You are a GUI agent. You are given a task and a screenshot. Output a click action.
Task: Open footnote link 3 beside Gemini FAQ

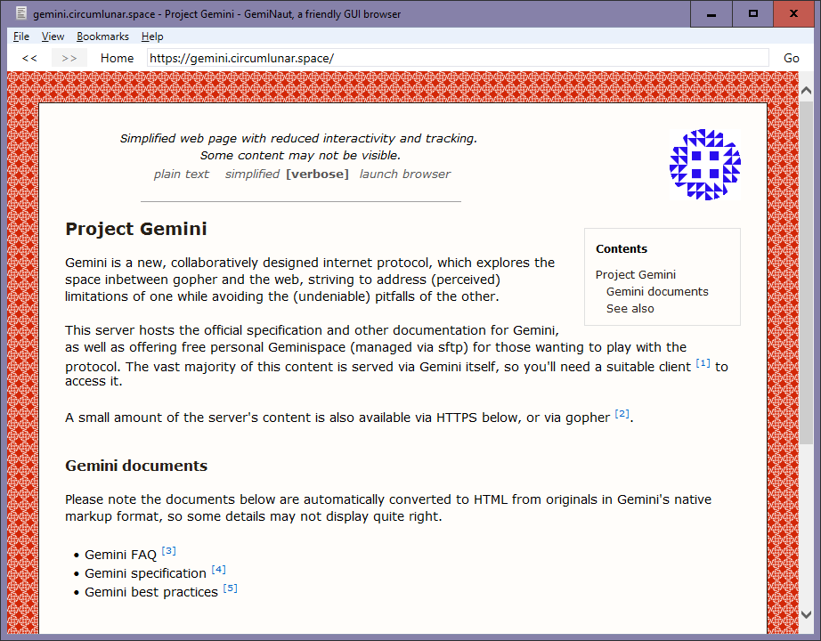(x=168, y=551)
